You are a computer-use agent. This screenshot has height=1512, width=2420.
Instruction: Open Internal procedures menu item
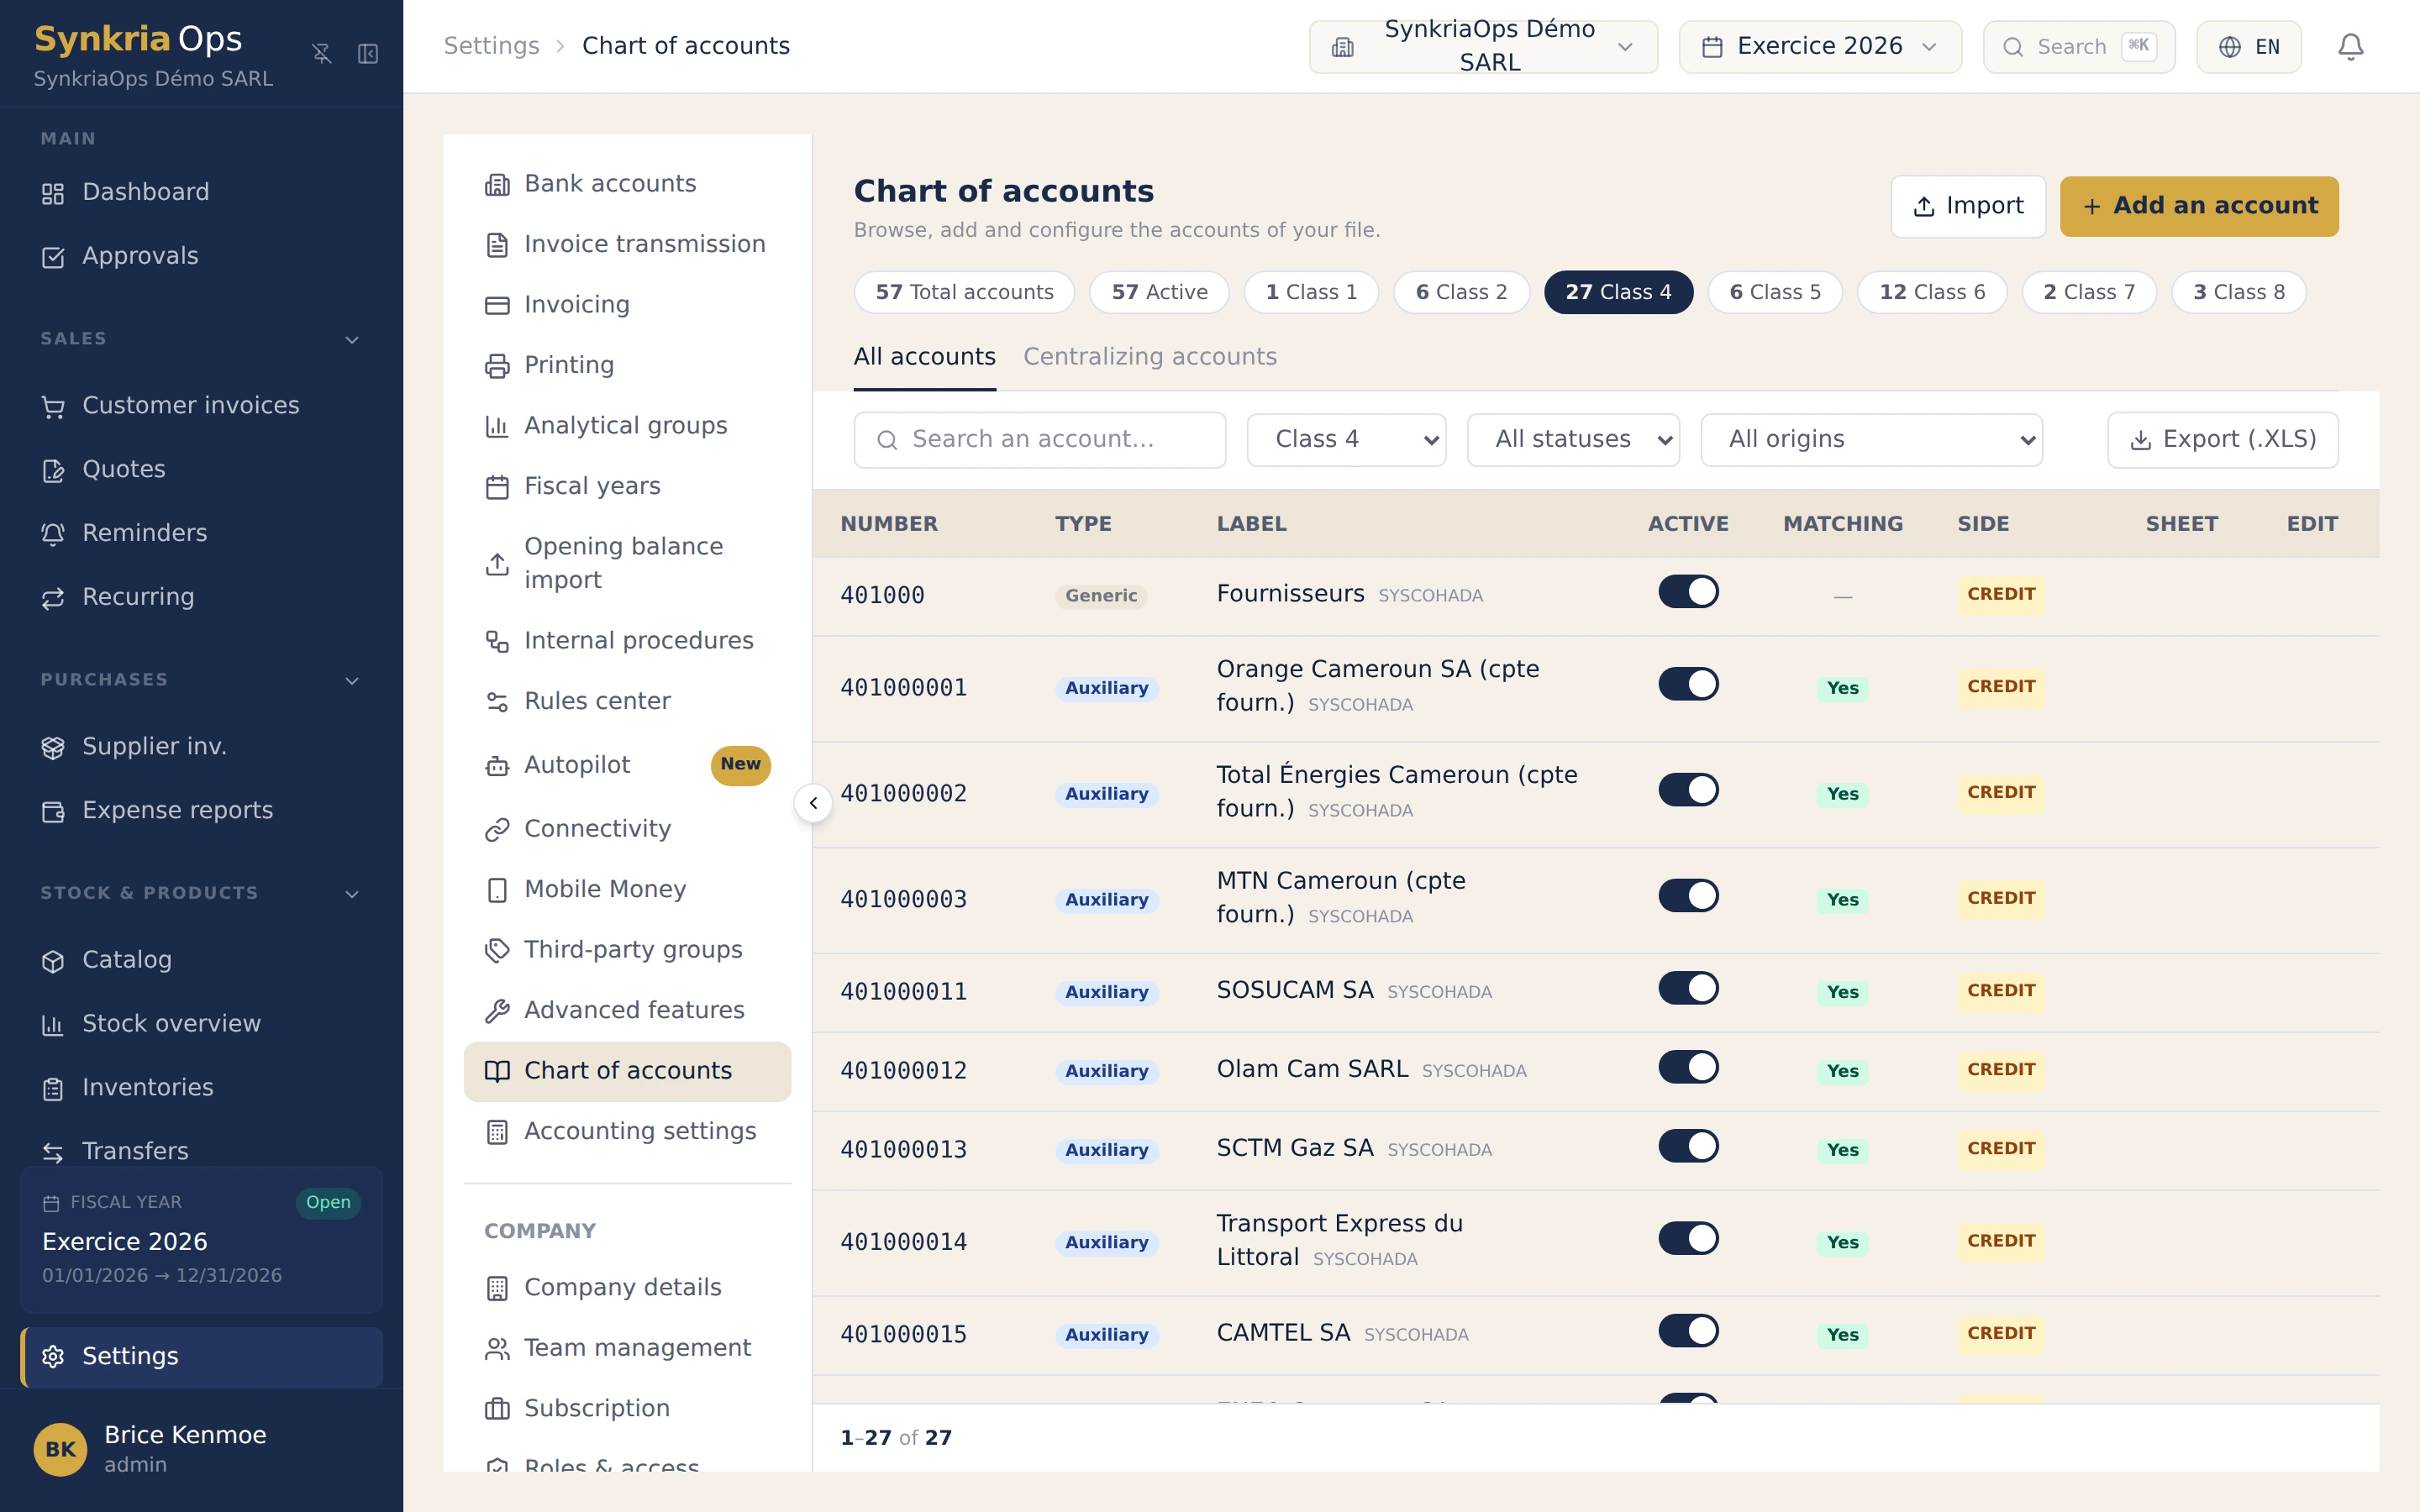(x=627, y=641)
